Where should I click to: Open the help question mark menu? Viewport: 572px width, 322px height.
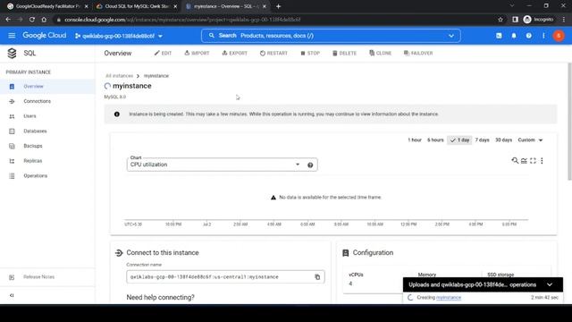pos(528,36)
